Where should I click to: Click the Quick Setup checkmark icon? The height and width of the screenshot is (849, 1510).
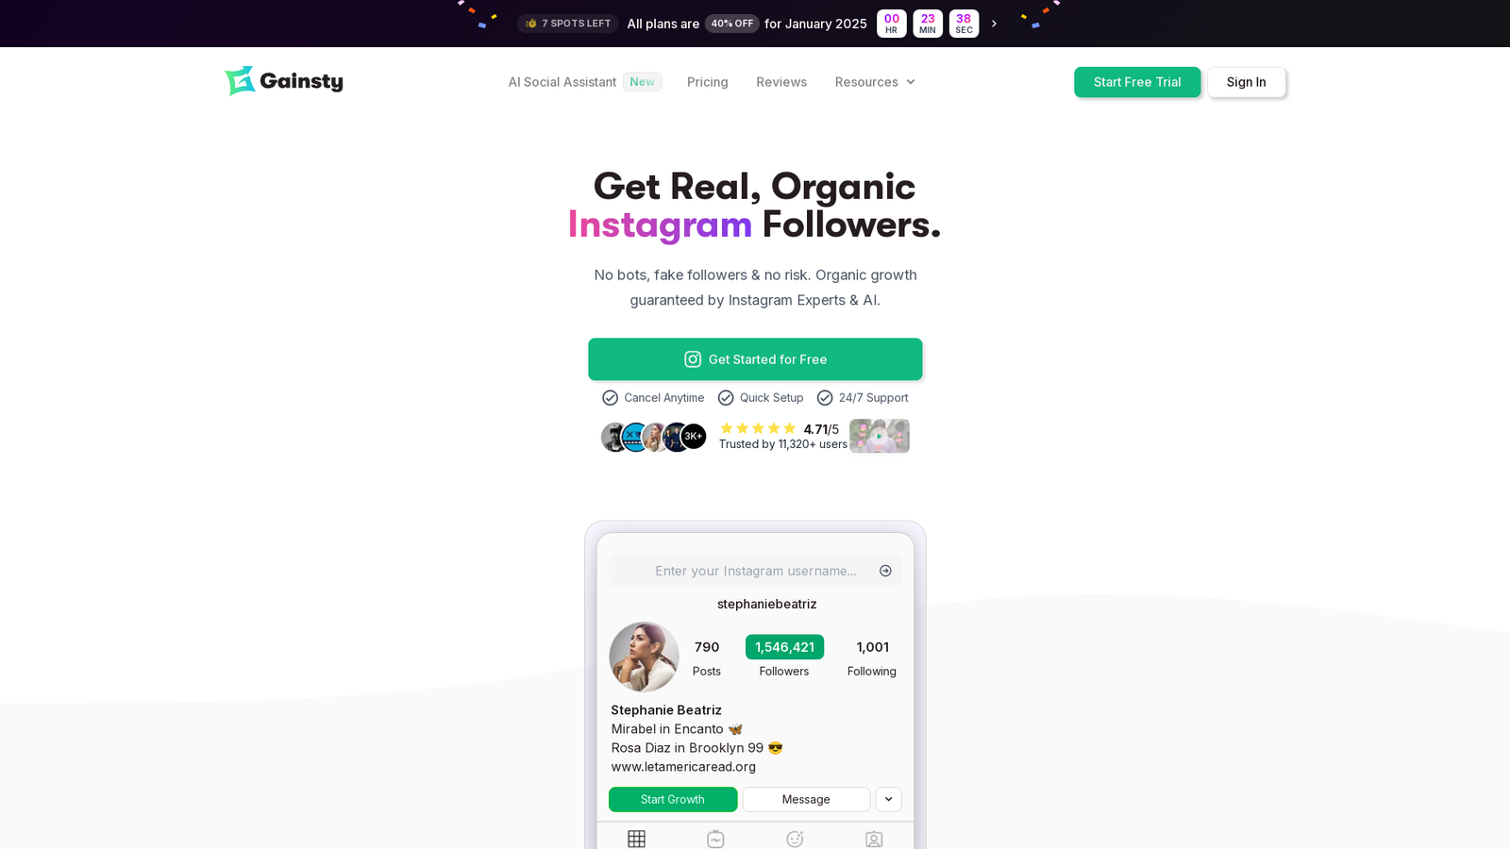point(726,398)
